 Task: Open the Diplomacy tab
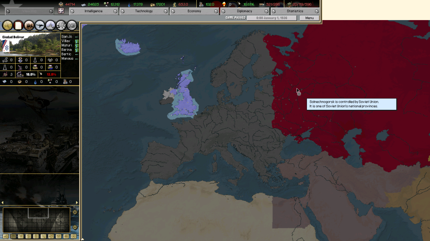pos(244,11)
